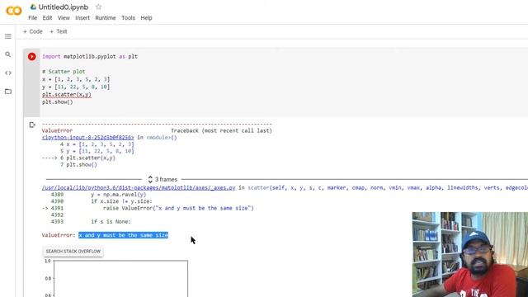Open the Help menu

click(x=146, y=18)
